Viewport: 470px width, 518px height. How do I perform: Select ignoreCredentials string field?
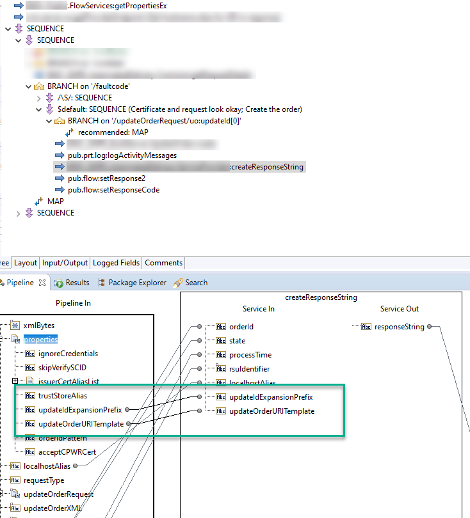[68, 354]
